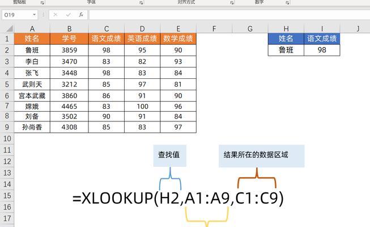Select column D header
This screenshot has height=227, width=370.
[142, 28]
